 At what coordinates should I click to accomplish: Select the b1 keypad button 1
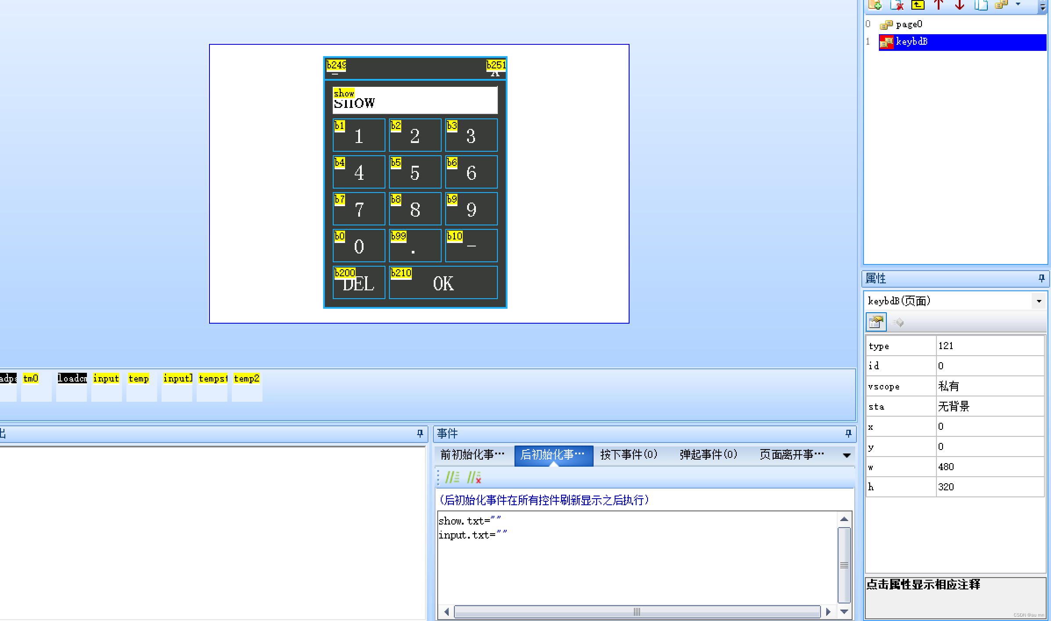pos(359,135)
